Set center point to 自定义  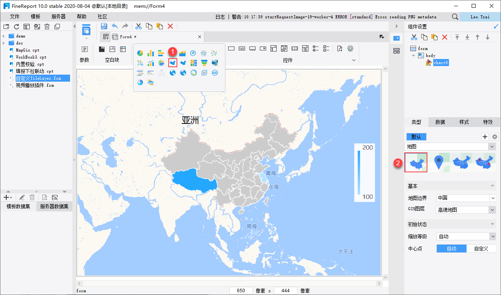(481, 249)
